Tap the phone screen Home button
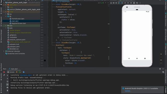167x94 pixels. tap(137, 58)
